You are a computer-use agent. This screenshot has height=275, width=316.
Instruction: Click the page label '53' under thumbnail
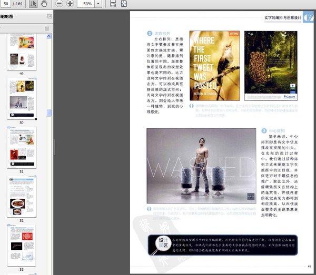click(22, 269)
